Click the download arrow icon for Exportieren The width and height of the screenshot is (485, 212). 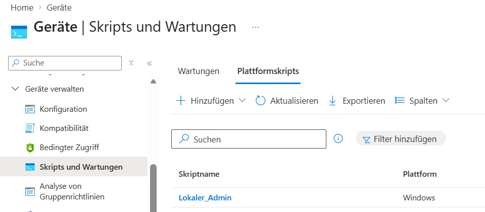[x=333, y=101]
